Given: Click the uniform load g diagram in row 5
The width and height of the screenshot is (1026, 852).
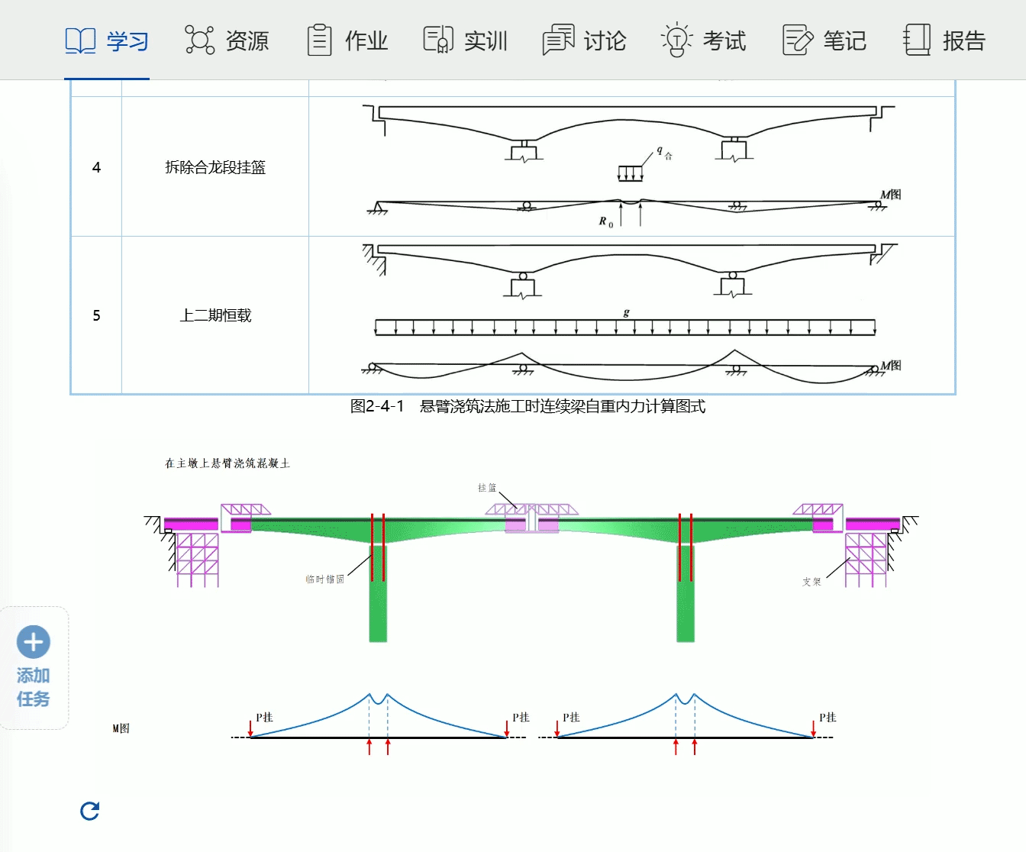Looking at the screenshot, I should [624, 327].
